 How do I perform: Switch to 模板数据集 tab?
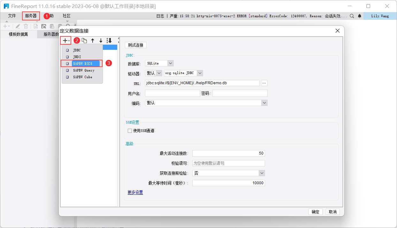19,34
